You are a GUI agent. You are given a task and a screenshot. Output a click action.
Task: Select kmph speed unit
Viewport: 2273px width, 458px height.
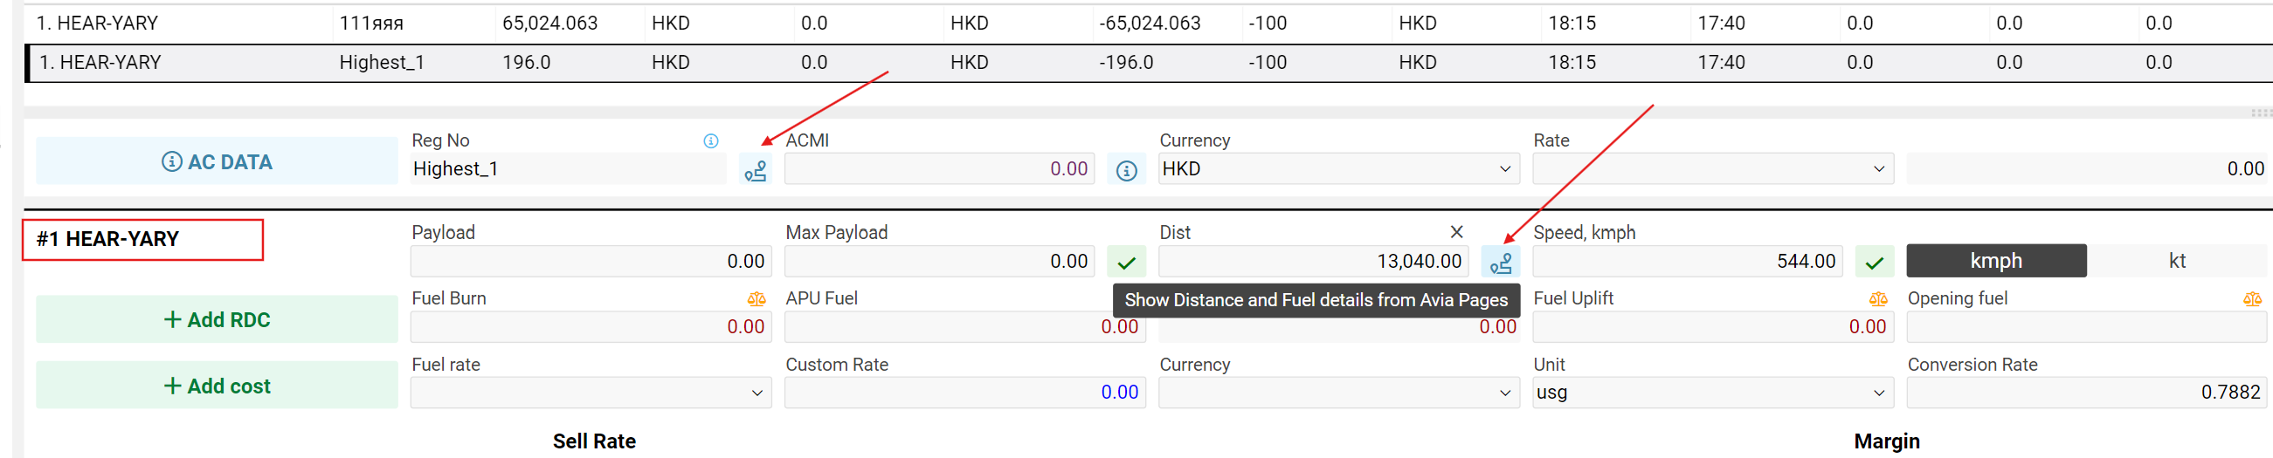tap(1995, 261)
